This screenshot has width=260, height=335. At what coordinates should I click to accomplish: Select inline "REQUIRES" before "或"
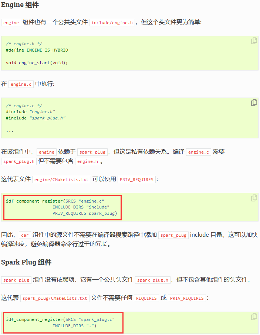tap(146, 298)
